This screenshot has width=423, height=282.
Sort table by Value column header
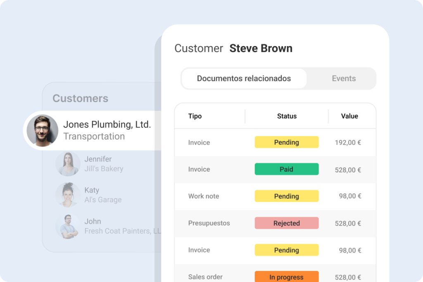click(x=349, y=116)
